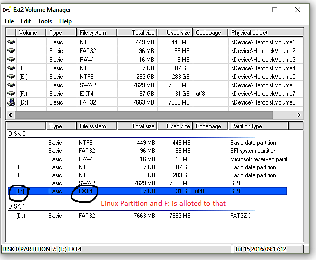This screenshot has width=316, height=260.
Task: Close the Ext2 Volume Manager window
Action: point(298,10)
